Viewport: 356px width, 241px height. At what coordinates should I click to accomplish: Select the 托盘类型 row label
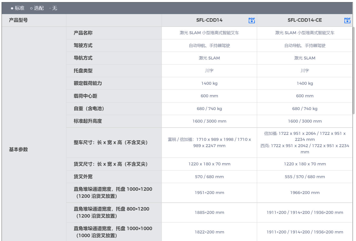83,71
